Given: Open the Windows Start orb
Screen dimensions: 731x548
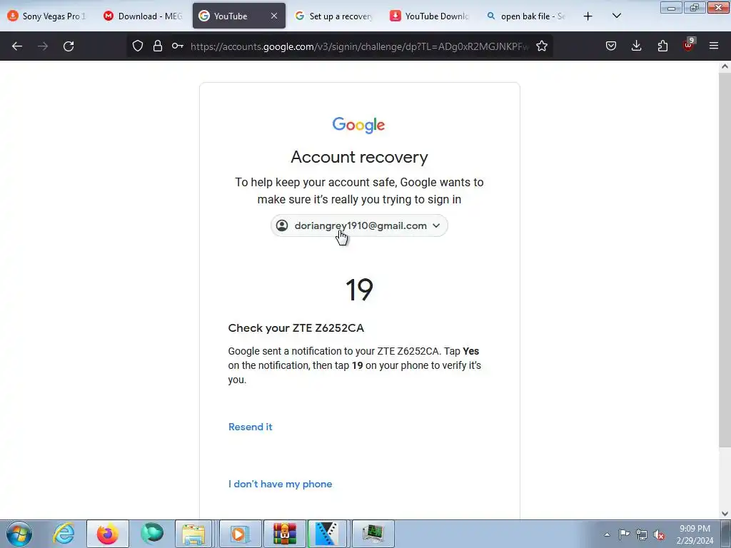Looking at the screenshot, I should 19,534.
